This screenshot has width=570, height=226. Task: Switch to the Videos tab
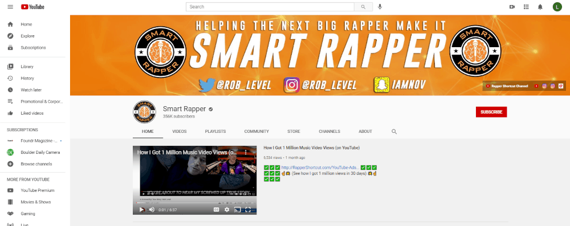point(179,132)
